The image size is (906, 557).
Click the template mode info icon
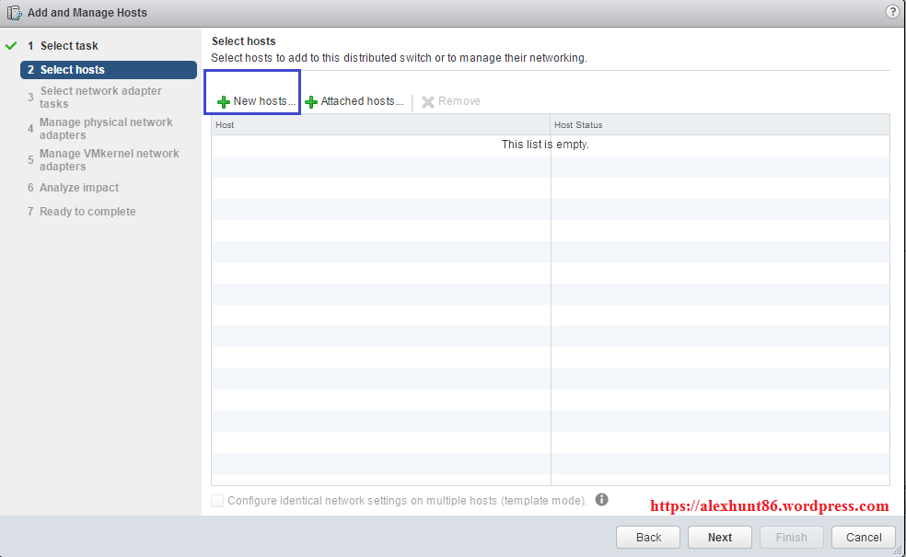click(x=601, y=499)
